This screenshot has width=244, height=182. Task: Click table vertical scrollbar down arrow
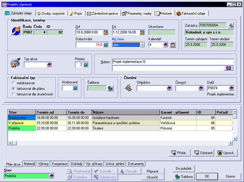[x=235, y=139]
